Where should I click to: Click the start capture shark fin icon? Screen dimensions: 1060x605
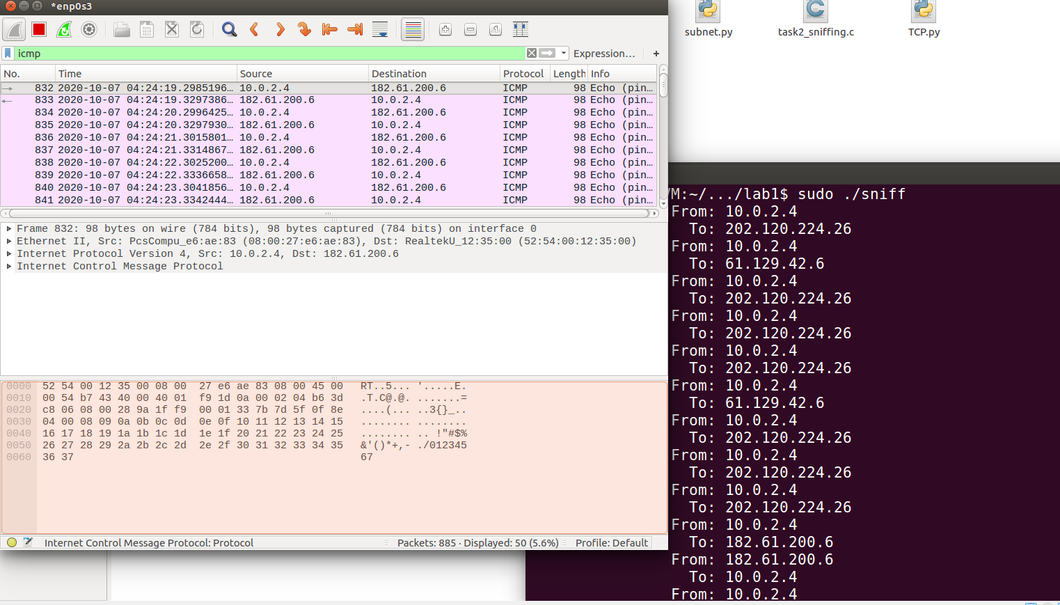14,29
